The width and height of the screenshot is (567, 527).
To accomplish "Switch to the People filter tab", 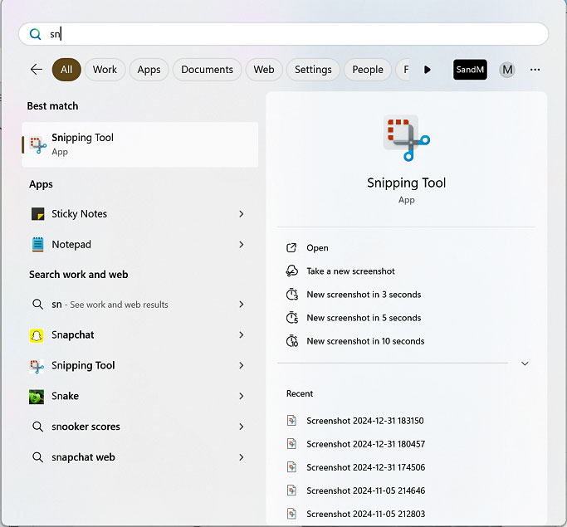I will (x=368, y=70).
